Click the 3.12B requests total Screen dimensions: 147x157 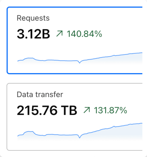tap(33, 34)
